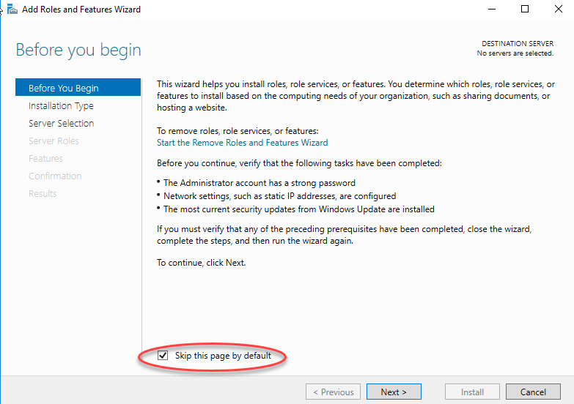Viewport: 574px width, 404px height.
Task: Cancel the Add Roles and Features Wizard
Action: pos(533,392)
